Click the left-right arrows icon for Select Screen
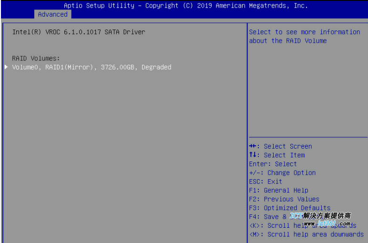The image size is (368, 243). (x=253, y=146)
